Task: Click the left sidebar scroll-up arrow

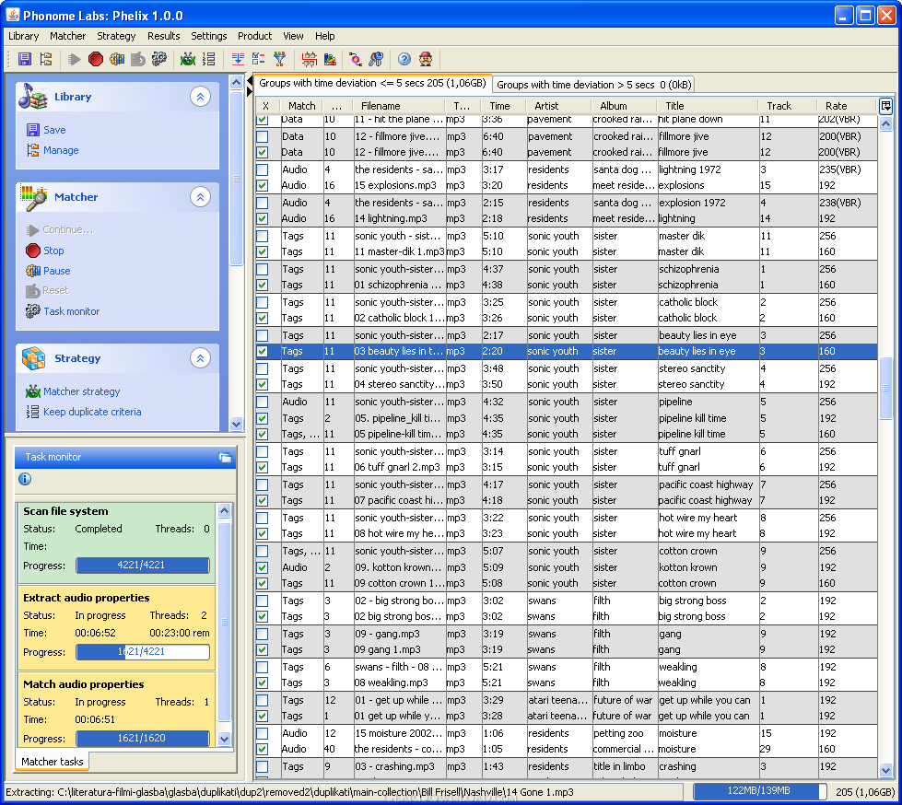Action: (x=236, y=83)
